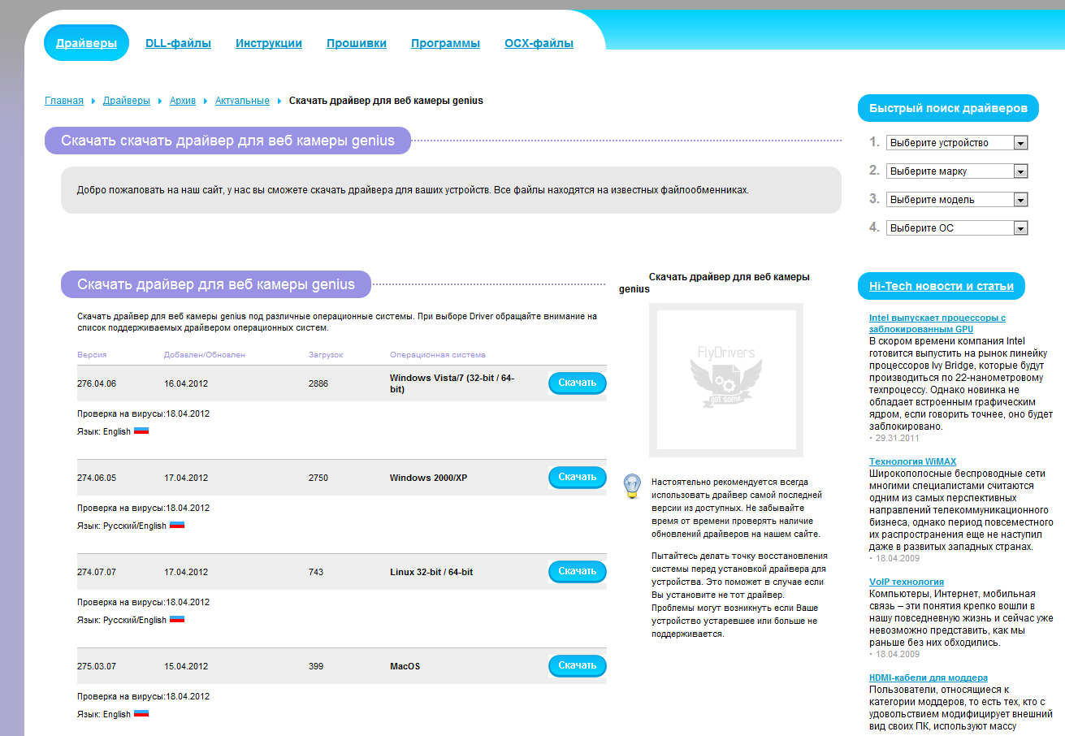
Task: Click the download count 2886
Action: tap(318, 383)
